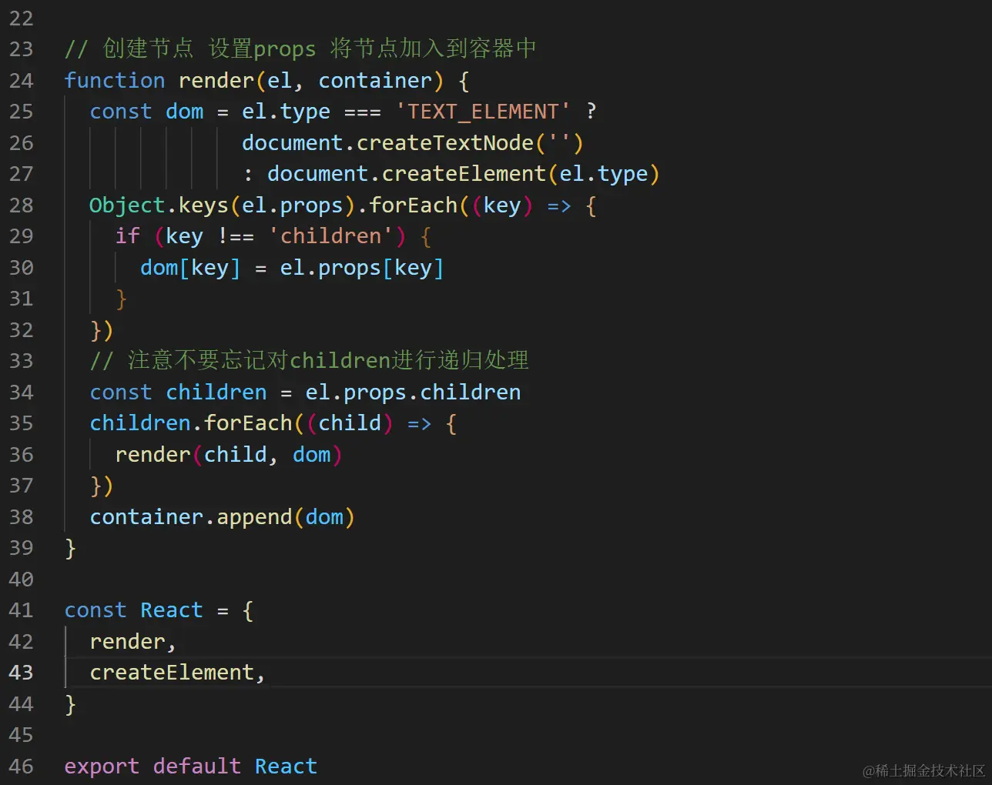Screen dimensions: 992x785
Task: Click line number 28 in the gutter
Action: [22, 205]
